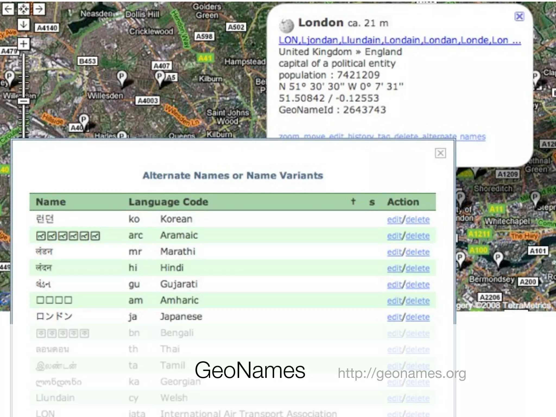Click the 'Gujarati' language label

click(x=179, y=284)
